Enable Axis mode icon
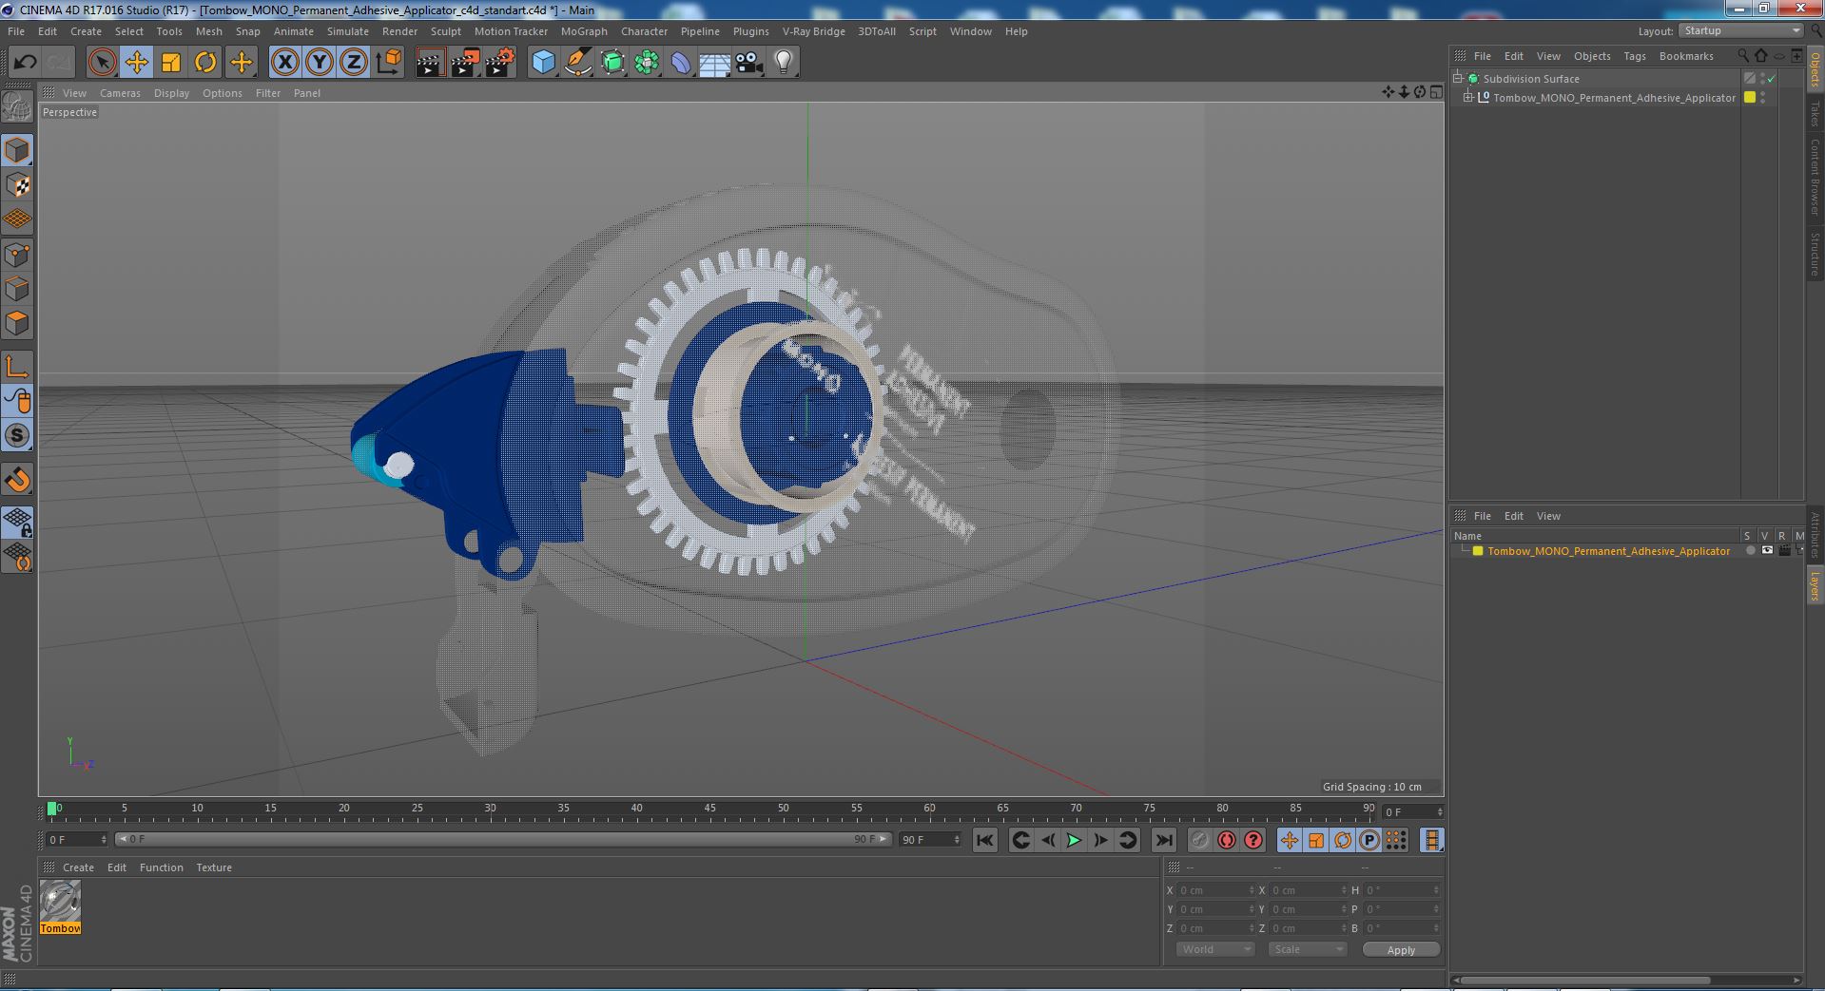Image resolution: width=1825 pixels, height=991 pixels. [x=17, y=367]
